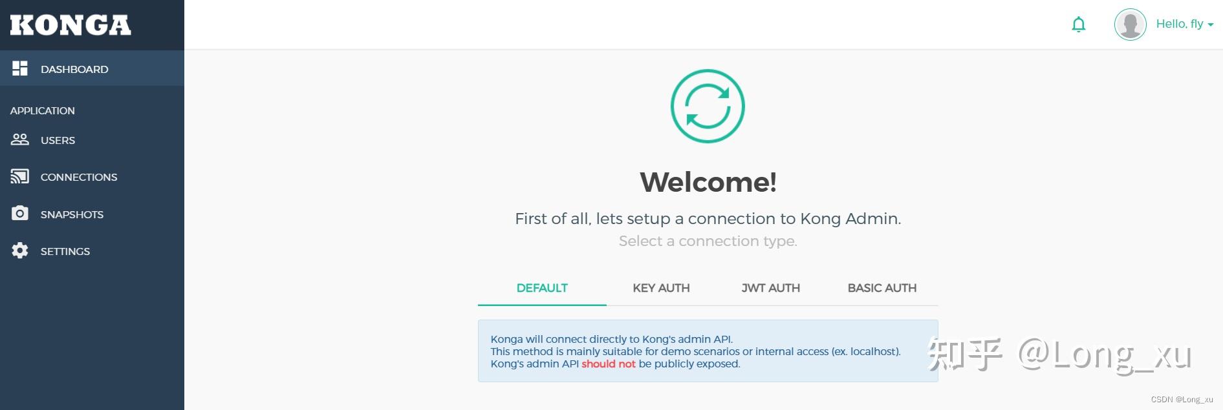Go to the USERS page
The width and height of the screenshot is (1223, 410).
click(58, 140)
